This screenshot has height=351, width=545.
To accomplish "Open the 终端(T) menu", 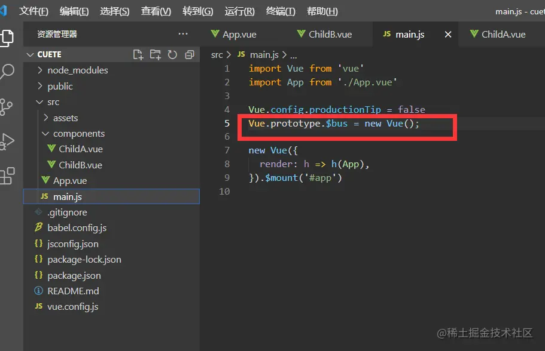I will click(281, 11).
